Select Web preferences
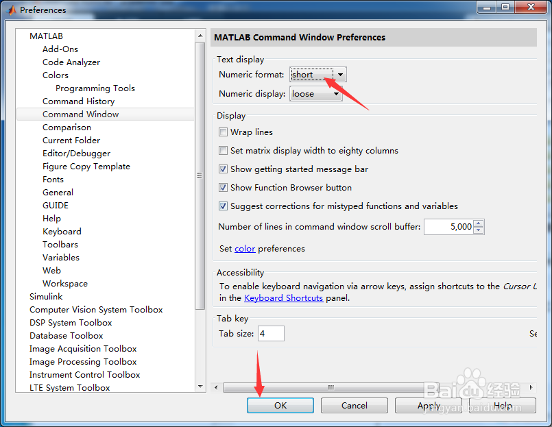 pyautogui.click(x=51, y=271)
